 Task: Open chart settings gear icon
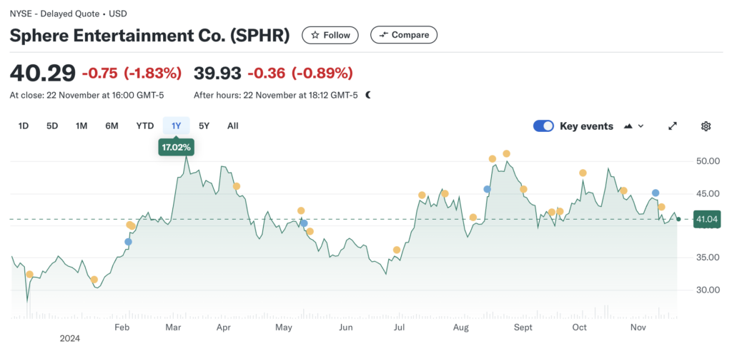[x=706, y=126]
